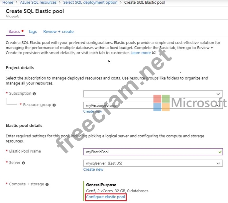Show info tooltip for Compute + storage
This screenshot has width=228, height=203.
(x=47, y=184)
